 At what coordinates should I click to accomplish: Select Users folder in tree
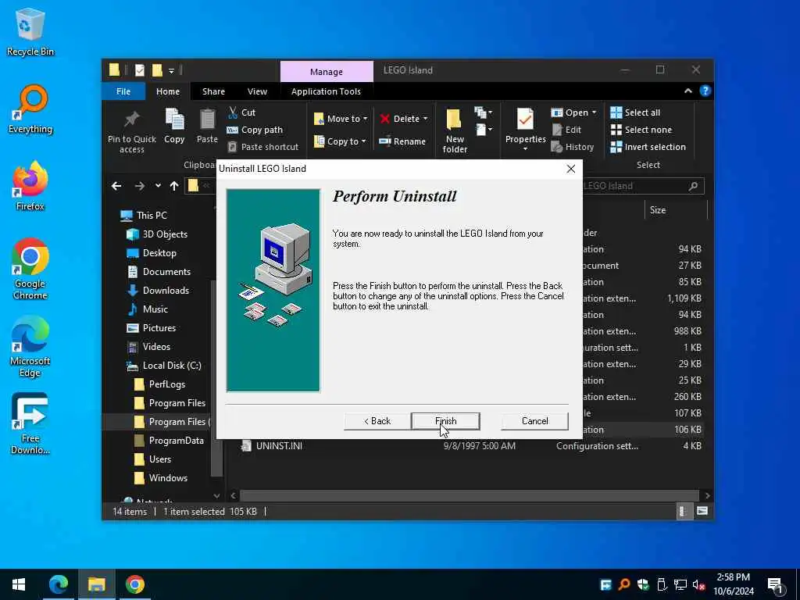click(x=152, y=459)
